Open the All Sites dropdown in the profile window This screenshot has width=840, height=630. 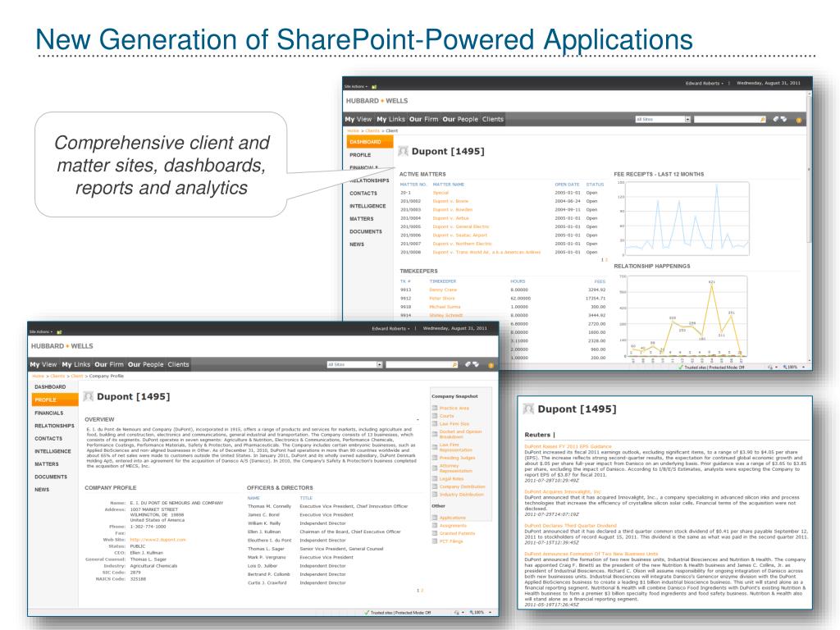(x=379, y=365)
